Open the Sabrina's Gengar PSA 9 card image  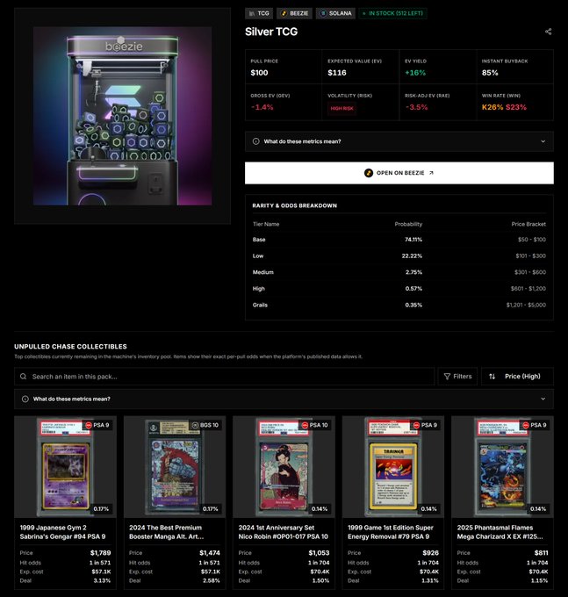pyautogui.click(x=65, y=467)
